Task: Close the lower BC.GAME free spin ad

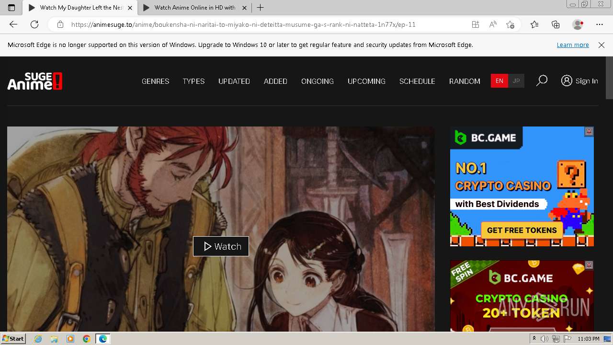Action: 589,264
